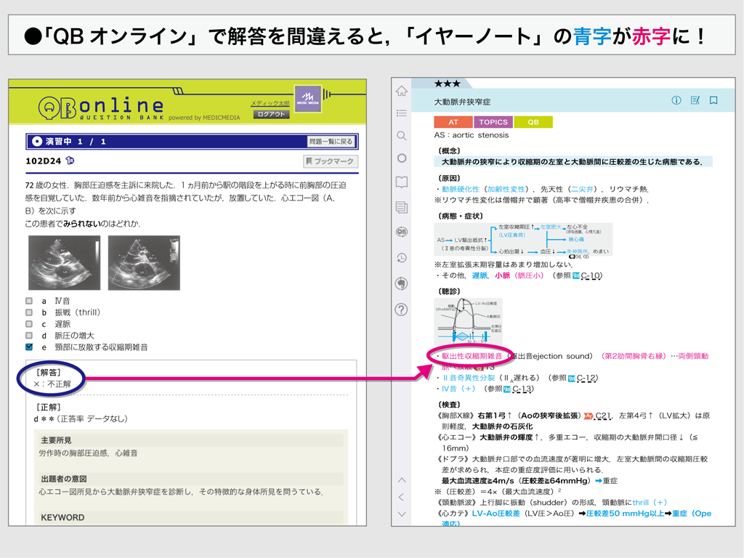The width and height of the screenshot is (744, 558).
Task: Click the 主要所見 heading
Action: point(56,440)
